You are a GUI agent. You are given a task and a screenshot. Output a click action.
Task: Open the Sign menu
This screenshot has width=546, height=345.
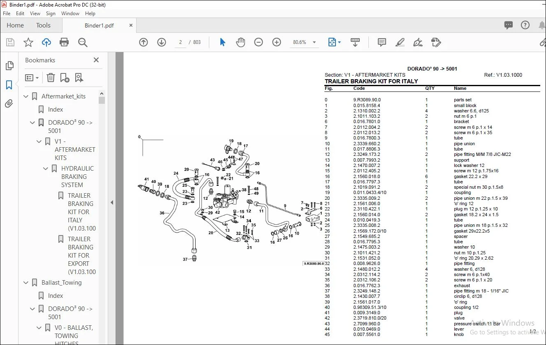[x=51, y=14]
